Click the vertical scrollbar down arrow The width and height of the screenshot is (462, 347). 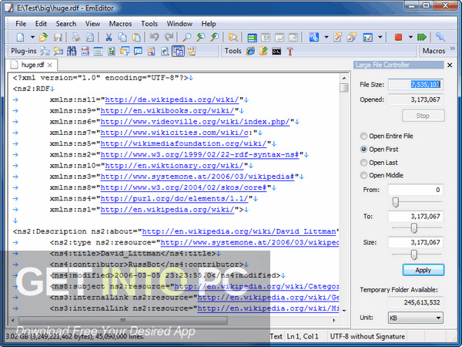tap(344, 311)
